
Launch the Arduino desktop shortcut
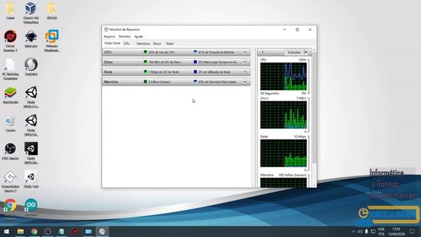click(31, 207)
